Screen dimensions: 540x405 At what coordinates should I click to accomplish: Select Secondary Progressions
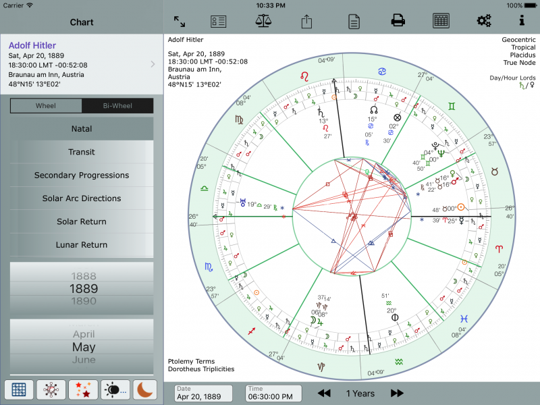tap(81, 175)
